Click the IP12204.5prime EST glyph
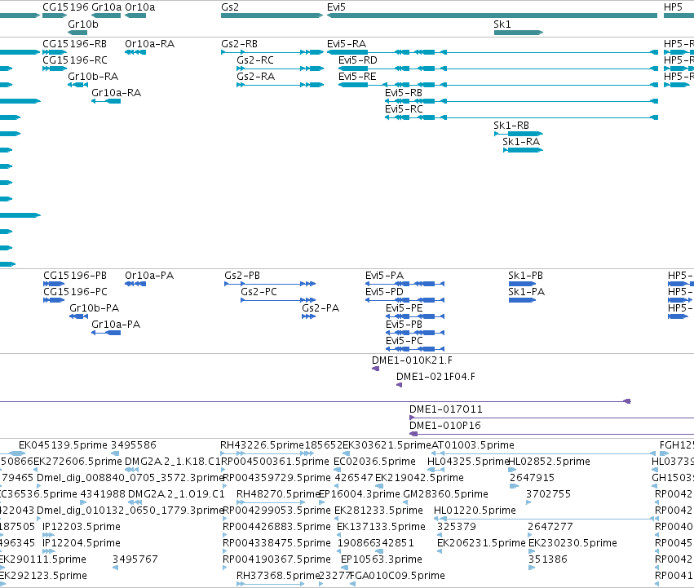 pyautogui.click(x=49, y=551)
